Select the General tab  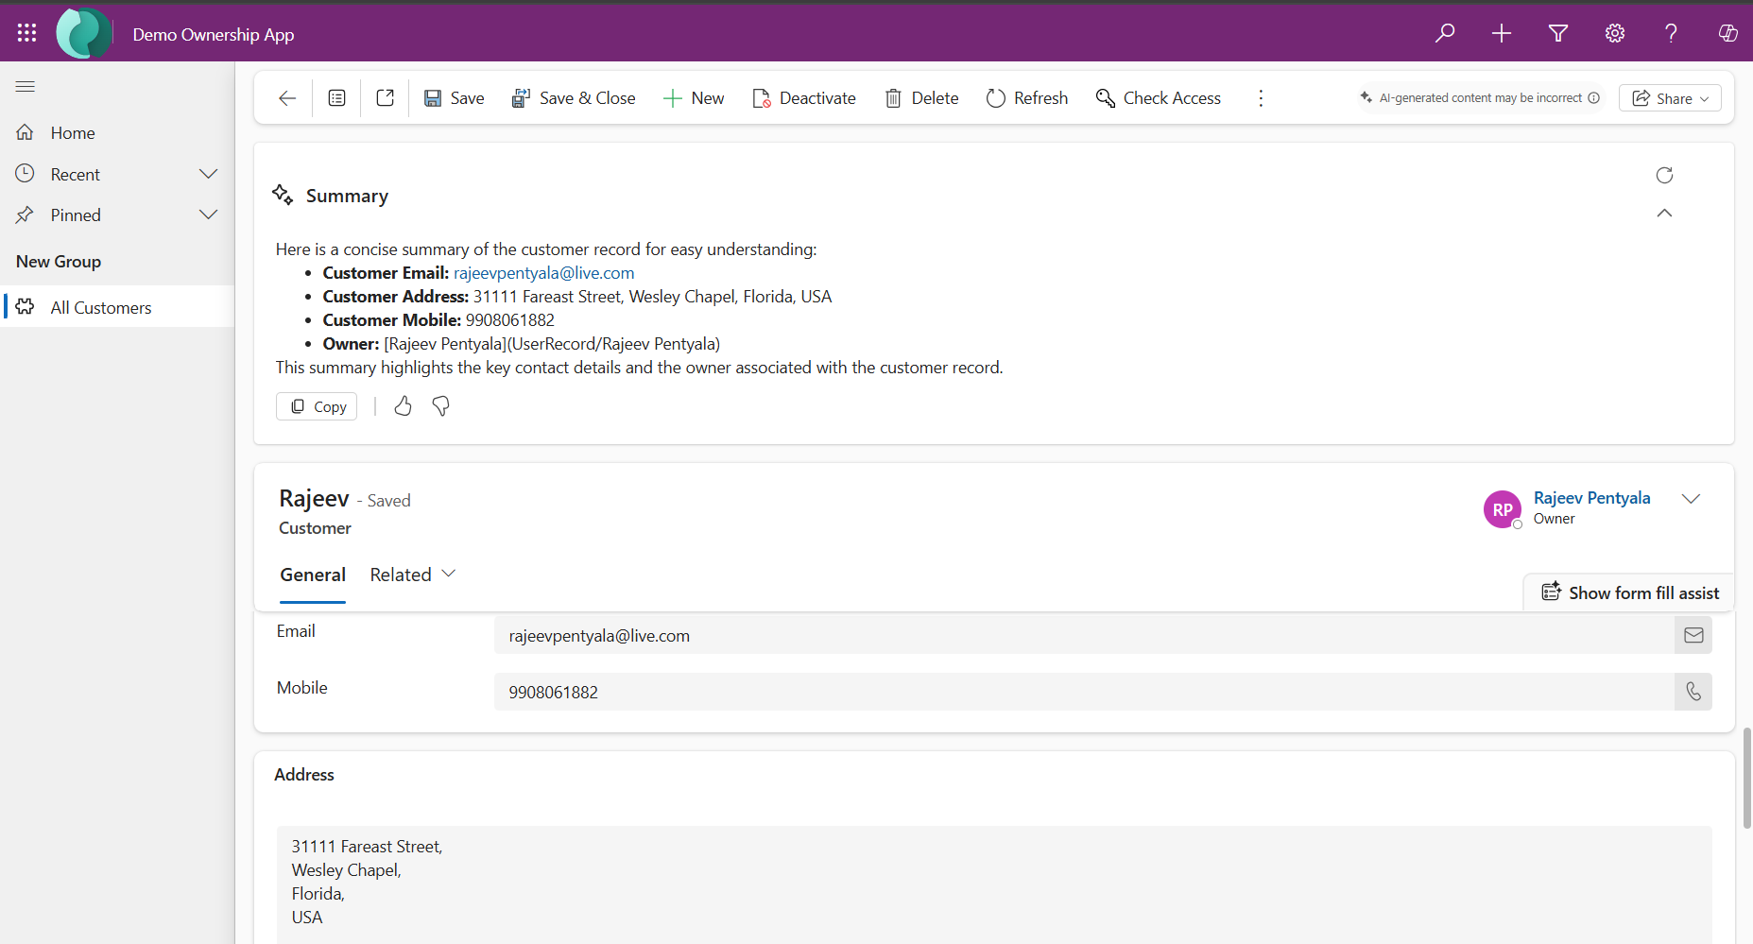[313, 575]
